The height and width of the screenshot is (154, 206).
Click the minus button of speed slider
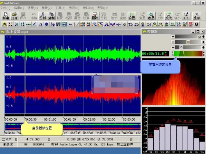coord(173,47)
